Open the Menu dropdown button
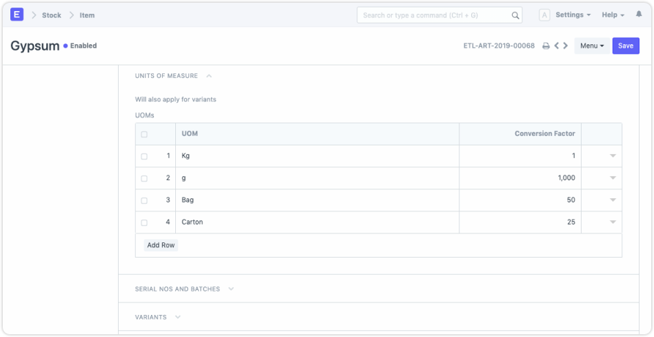 coord(593,46)
